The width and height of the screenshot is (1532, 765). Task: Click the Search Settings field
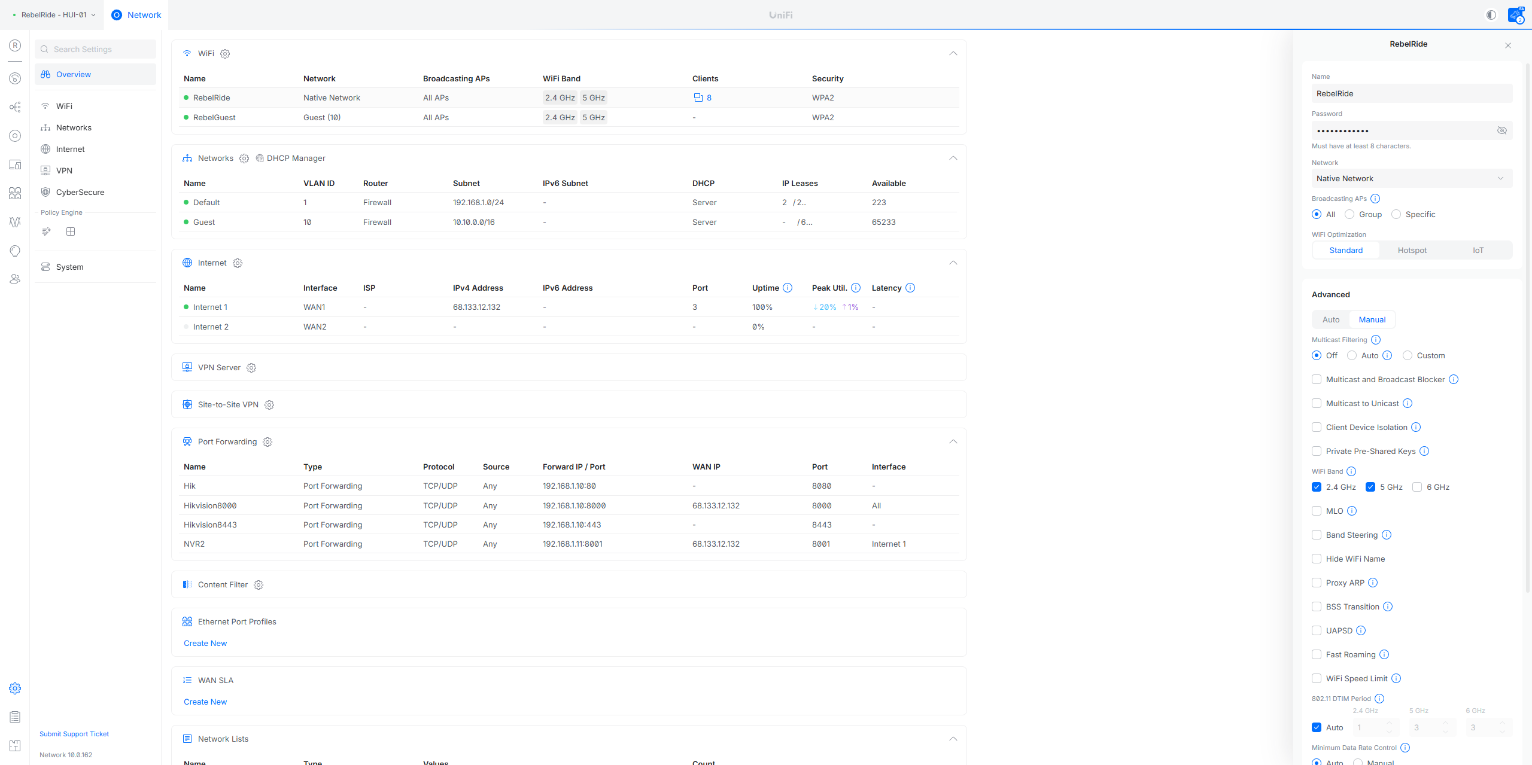tap(96, 49)
